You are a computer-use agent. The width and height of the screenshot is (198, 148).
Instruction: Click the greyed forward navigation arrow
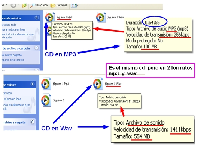(x=13, y=6)
